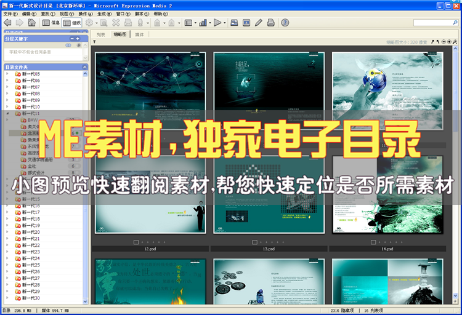Click the back arrow navigation icon

tap(7, 23)
